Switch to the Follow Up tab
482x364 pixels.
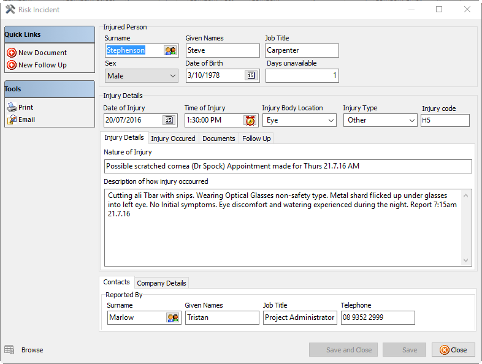pyautogui.click(x=256, y=138)
